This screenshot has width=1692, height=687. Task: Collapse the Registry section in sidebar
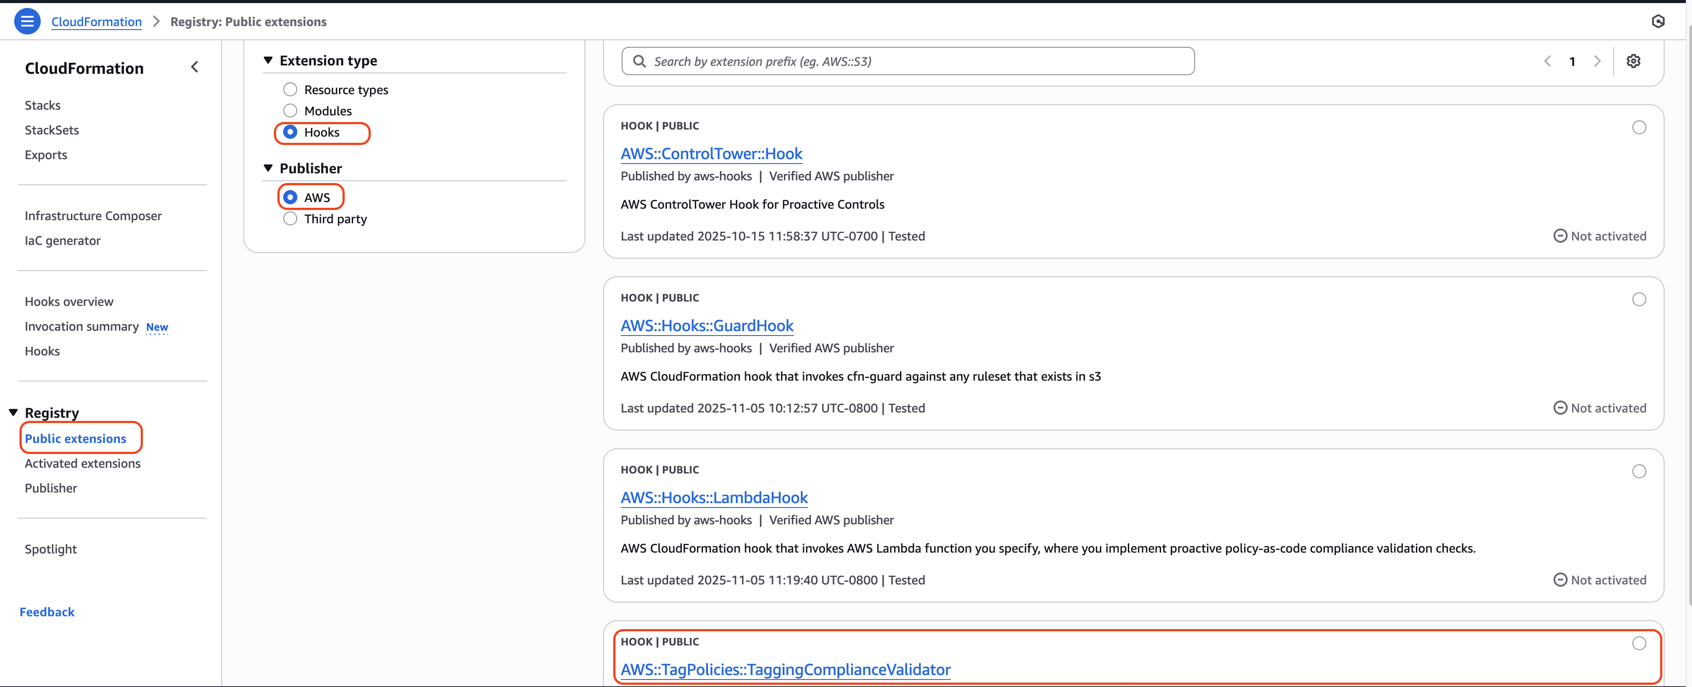pos(12,412)
